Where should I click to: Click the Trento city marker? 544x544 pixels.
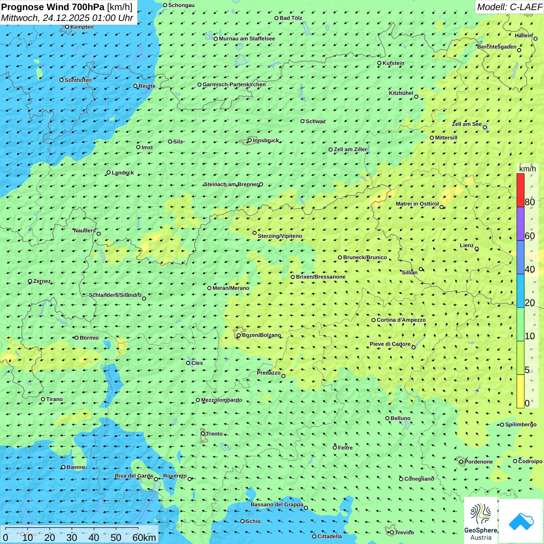coord(203,434)
